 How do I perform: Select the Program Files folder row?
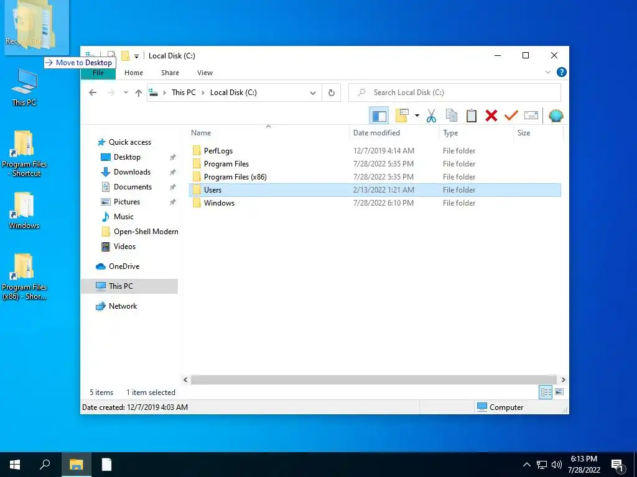coord(374,164)
